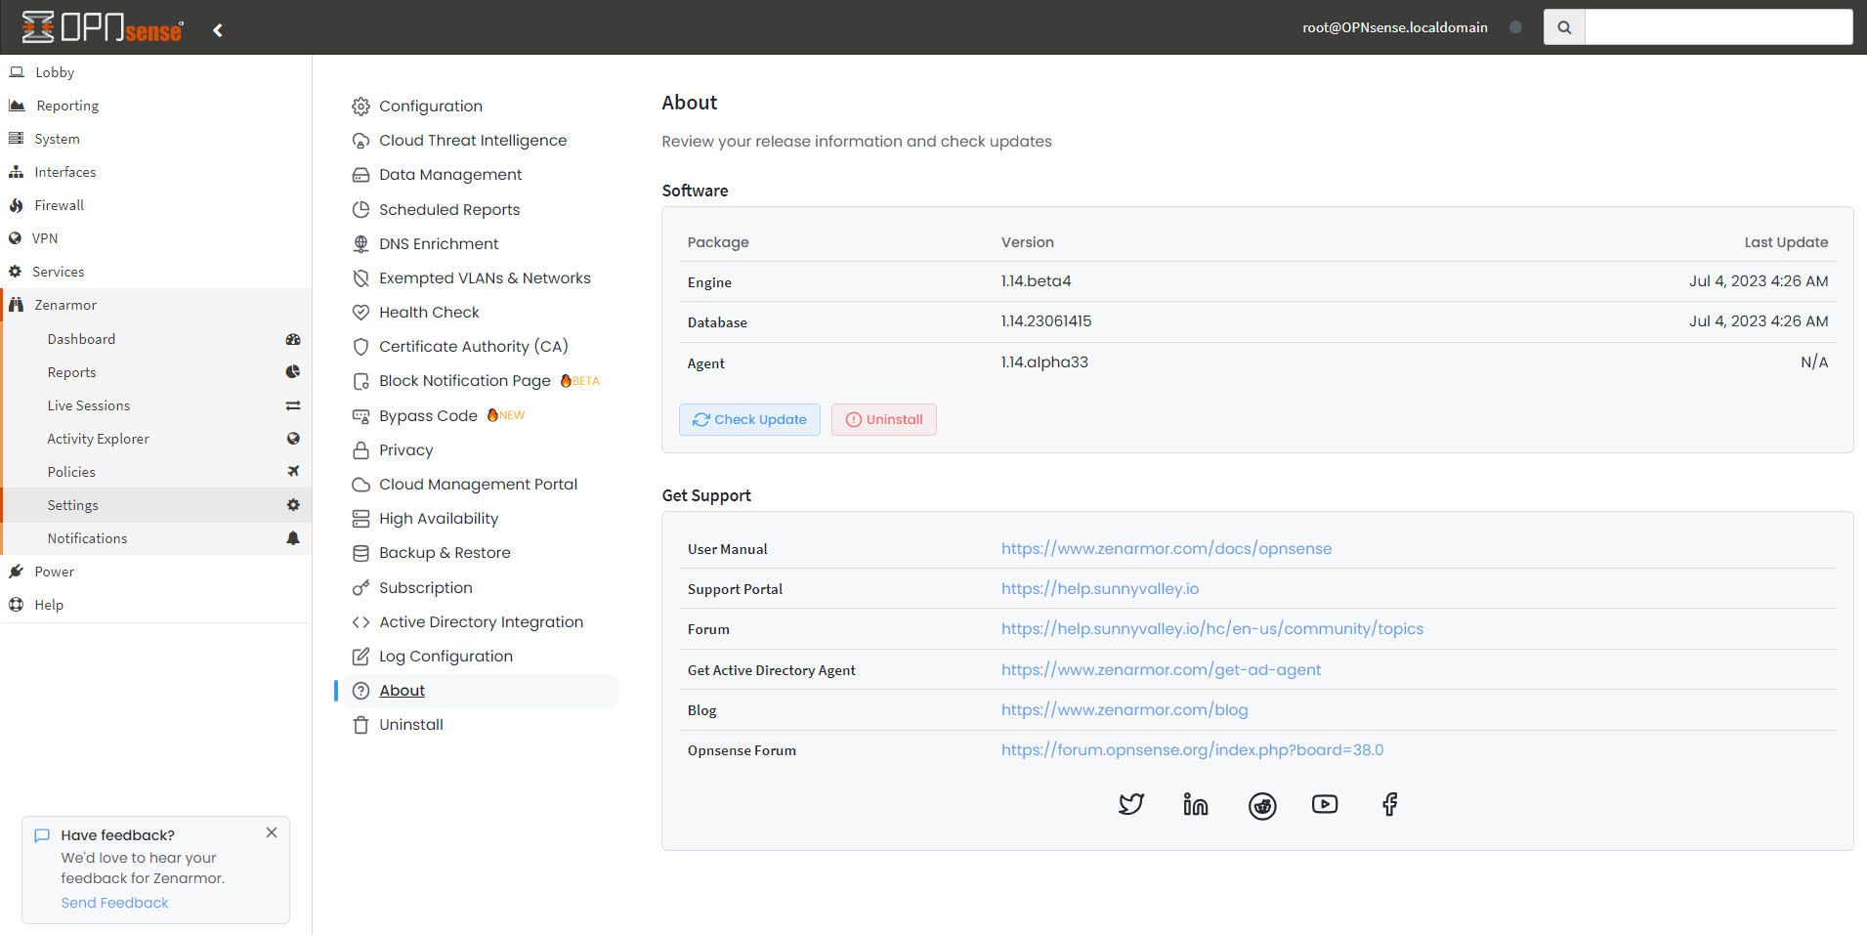
Task: Open the get-ad-agent link
Action: point(1161,670)
